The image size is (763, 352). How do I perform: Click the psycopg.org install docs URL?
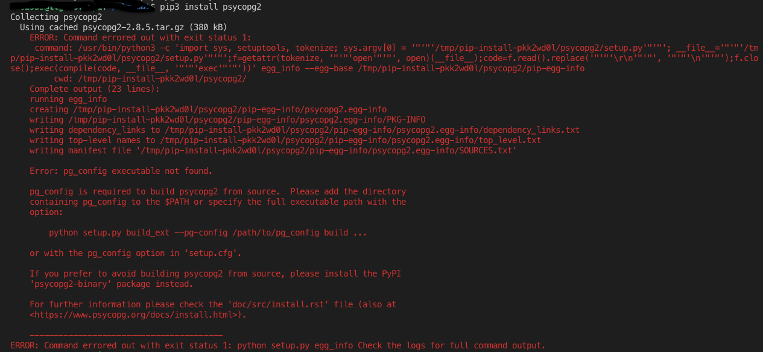(136, 315)
